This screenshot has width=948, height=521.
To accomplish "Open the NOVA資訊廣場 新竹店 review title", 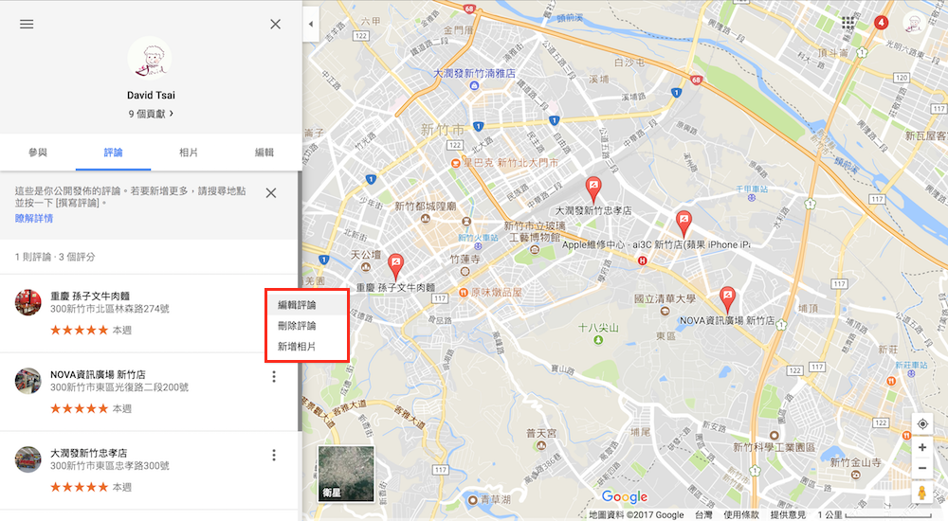I will coord(98,375).
